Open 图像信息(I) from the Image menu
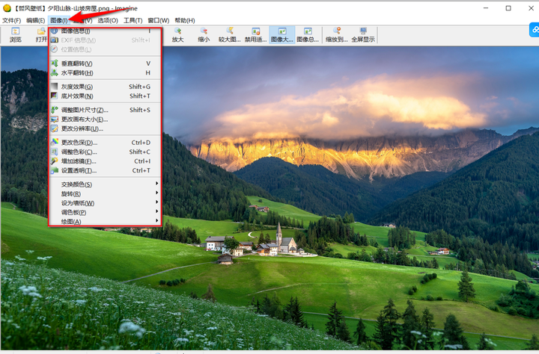Viewport: 539px width, 354px height. tap(105, 31)
